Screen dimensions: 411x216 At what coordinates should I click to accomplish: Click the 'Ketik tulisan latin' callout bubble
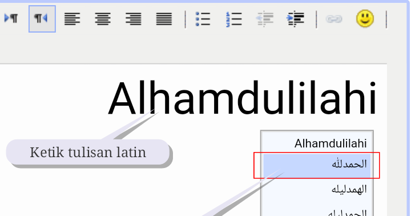pyautogui.click(x=88, y=152)
